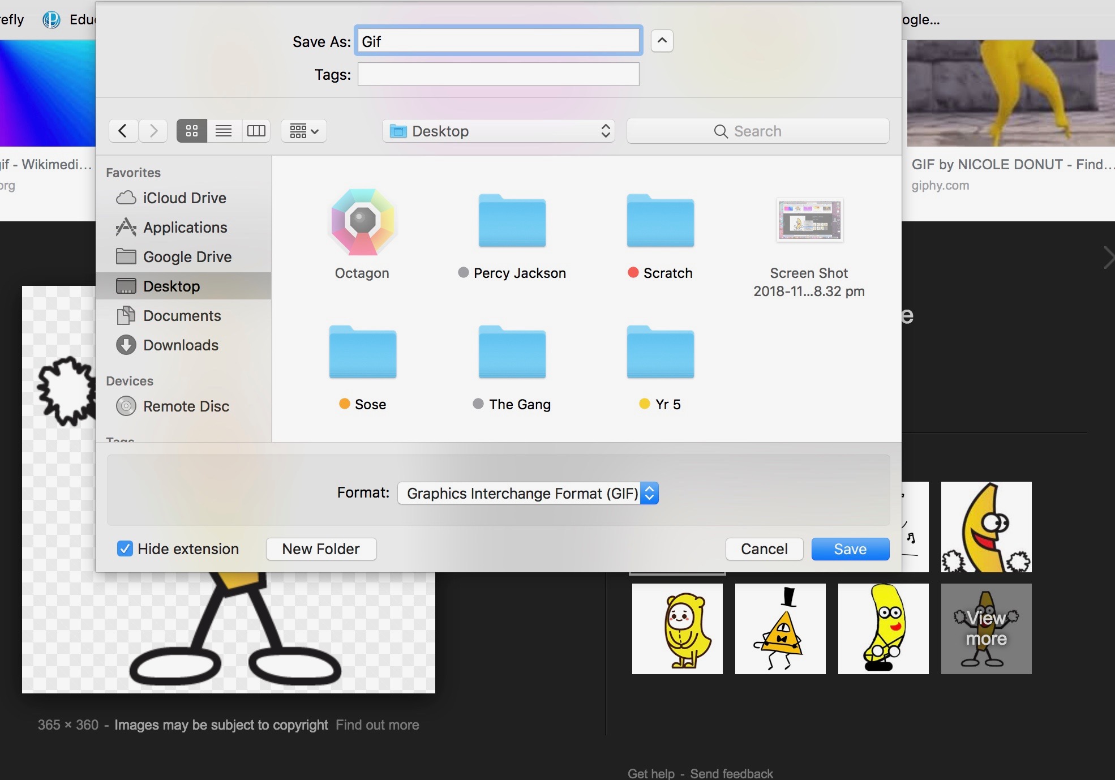The width and height of the screenshot is (1115, 780).
Task: Select the Screen Shot 2018-11 file thumbnail
Action: (809, 221)
